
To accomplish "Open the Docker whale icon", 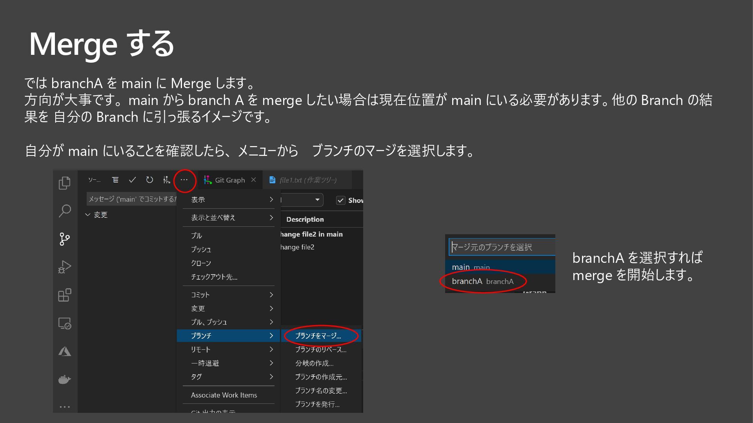I will point(65,380).
